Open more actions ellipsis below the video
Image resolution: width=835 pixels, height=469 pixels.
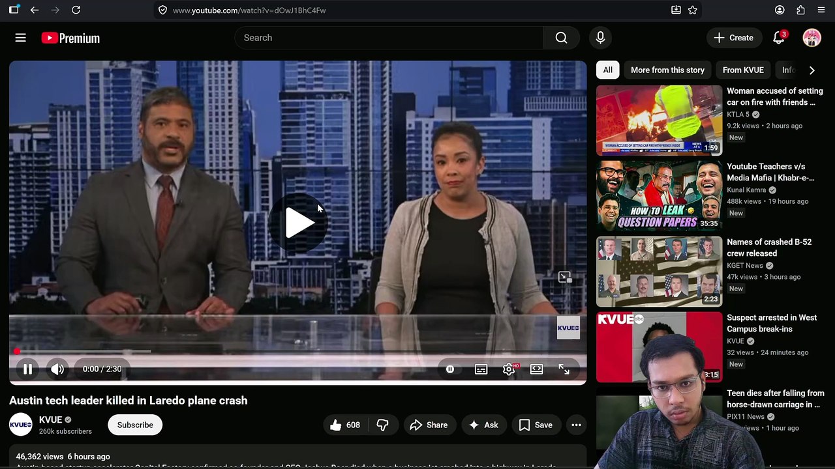point(576,425)
